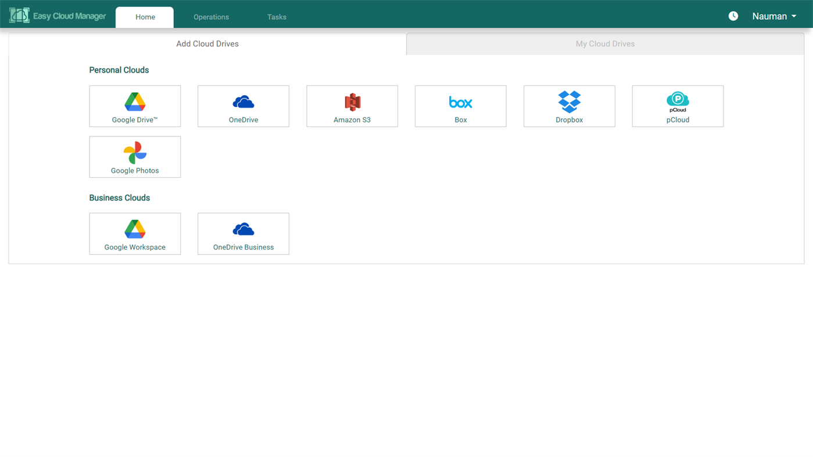
Task: Add a pCloud account
Action: click(677, 106)
